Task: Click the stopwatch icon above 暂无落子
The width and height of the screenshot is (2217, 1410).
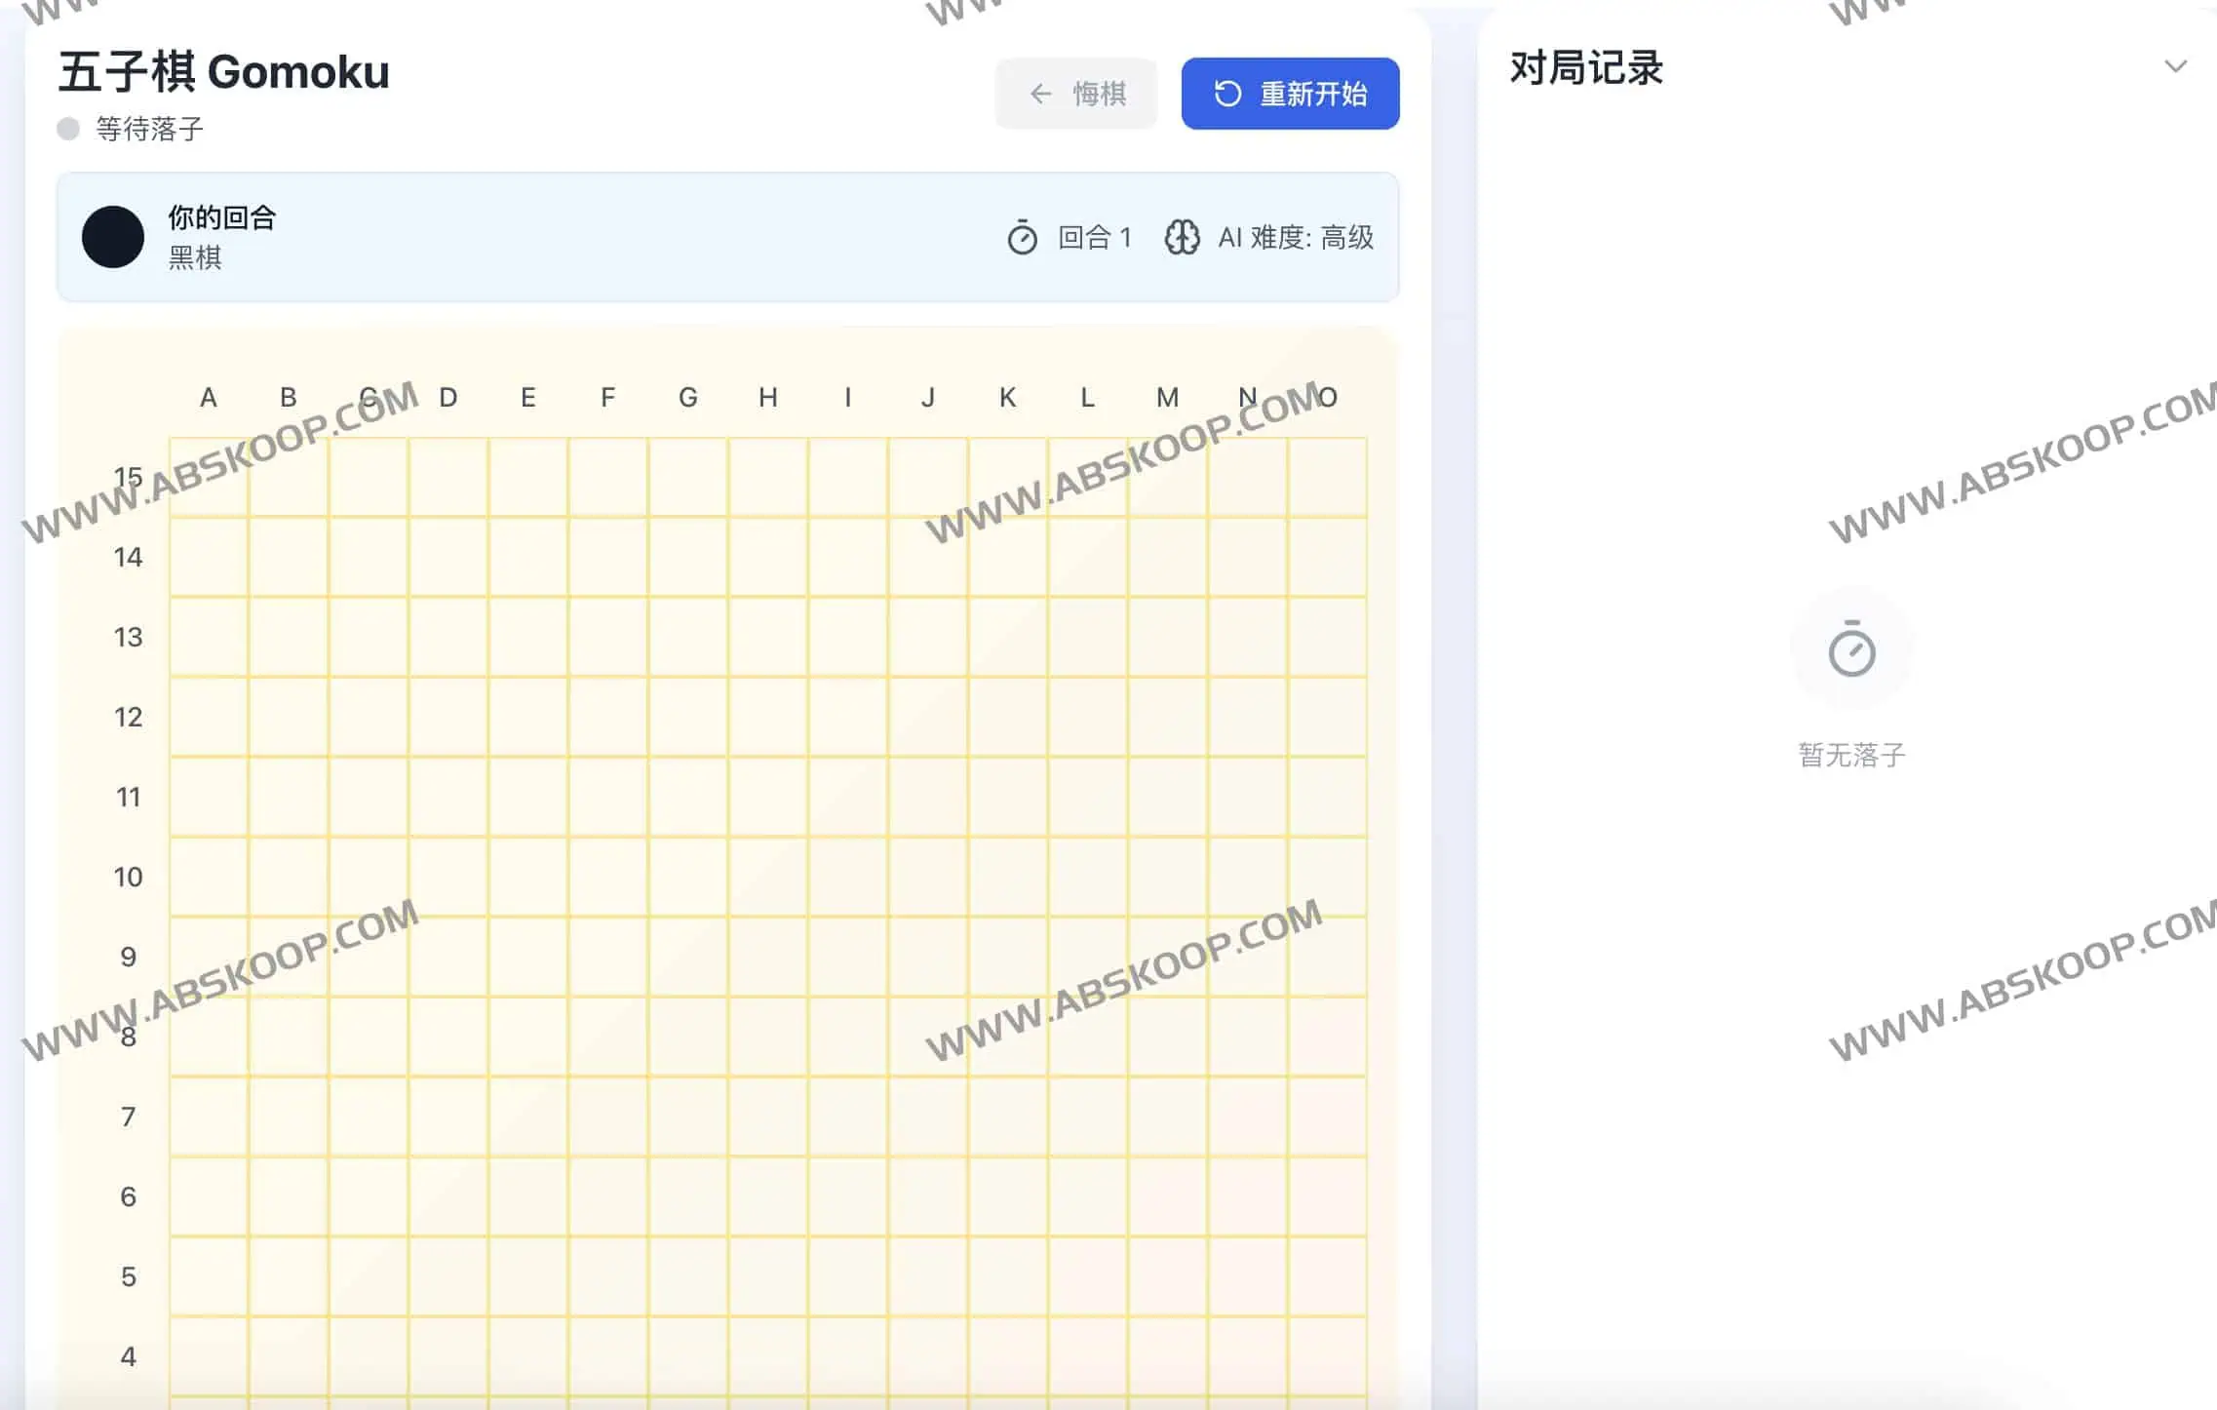Action: click(x=1853, y=648)
